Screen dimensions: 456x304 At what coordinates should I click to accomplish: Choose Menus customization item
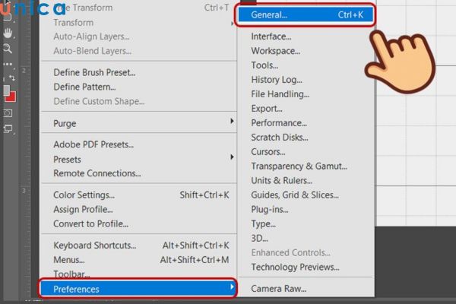pos(139,260)
